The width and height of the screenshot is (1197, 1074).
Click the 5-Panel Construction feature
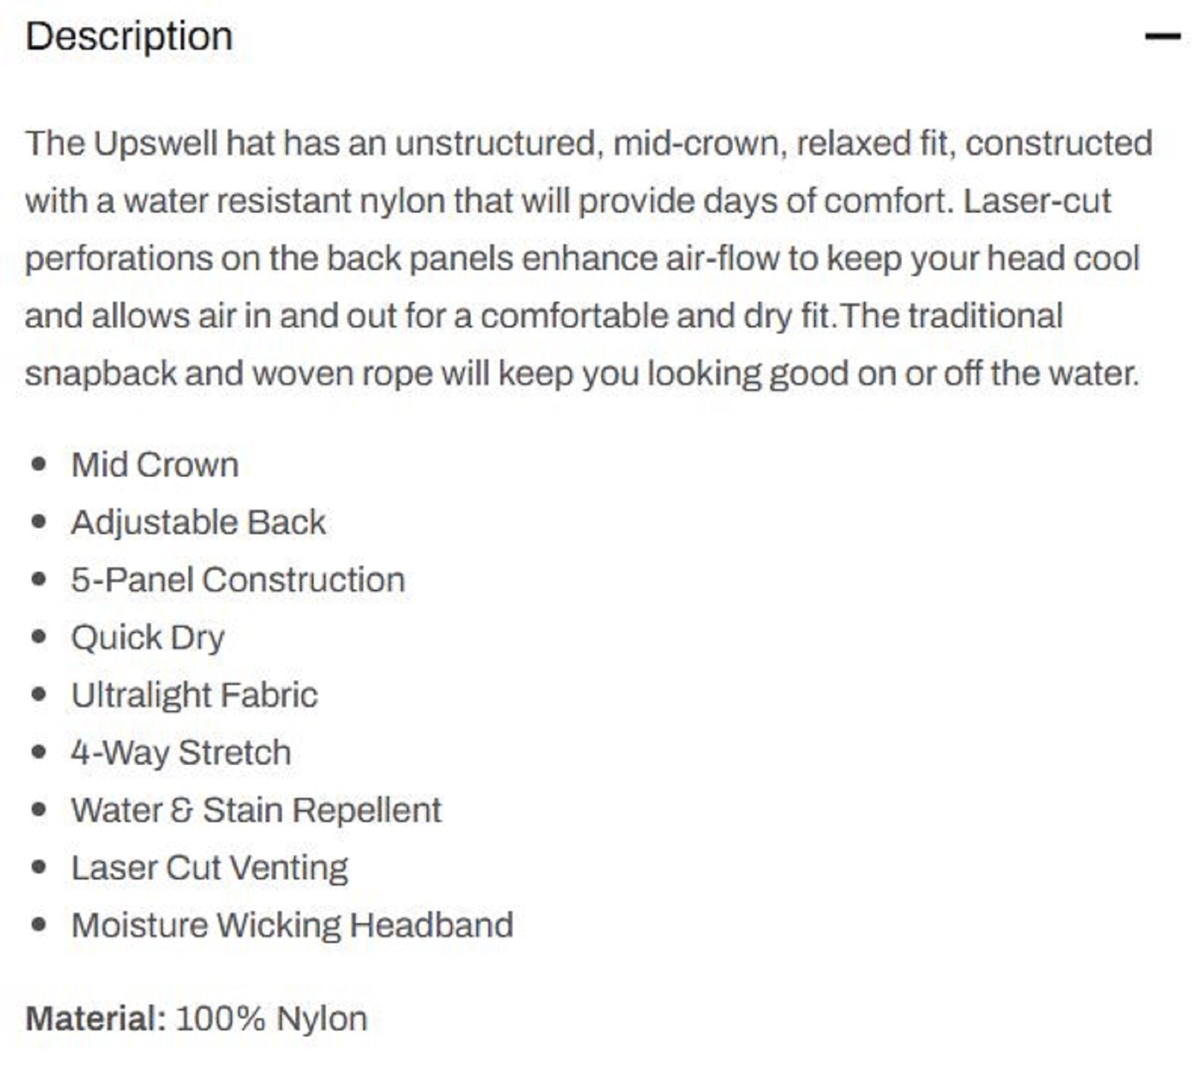[238, 580]
